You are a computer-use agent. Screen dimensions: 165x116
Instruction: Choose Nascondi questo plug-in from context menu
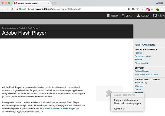tap(127, 103)
